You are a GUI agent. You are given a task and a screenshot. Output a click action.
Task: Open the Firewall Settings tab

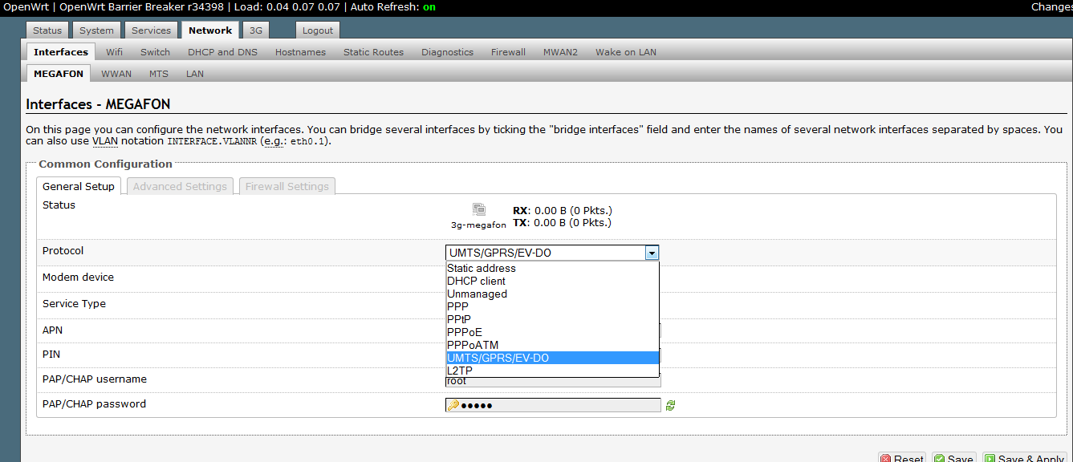point(287,186)
